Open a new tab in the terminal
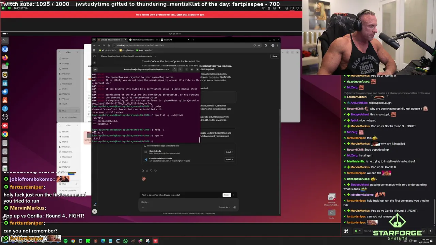 pyautogui.click(x=95, y=69)
